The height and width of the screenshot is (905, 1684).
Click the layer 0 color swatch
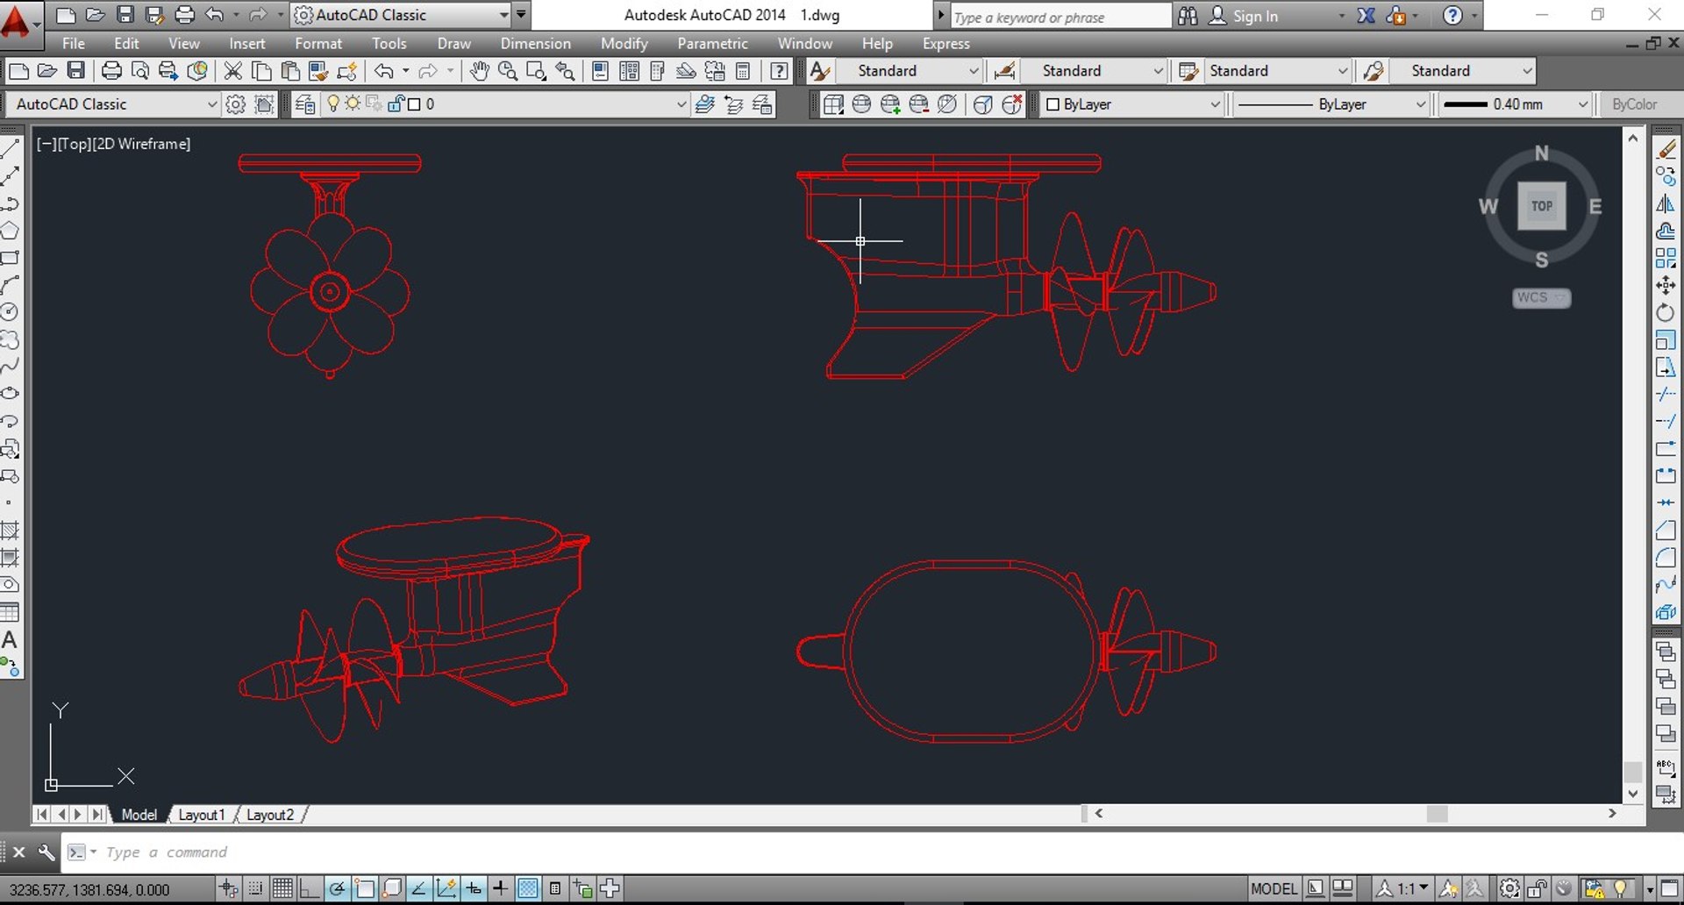pyautogui.click(x=414, y=104)
